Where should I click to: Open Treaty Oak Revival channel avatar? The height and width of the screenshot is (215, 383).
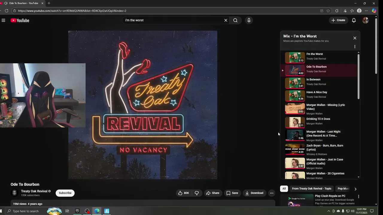pyautogui.click(x=14, y=193)
